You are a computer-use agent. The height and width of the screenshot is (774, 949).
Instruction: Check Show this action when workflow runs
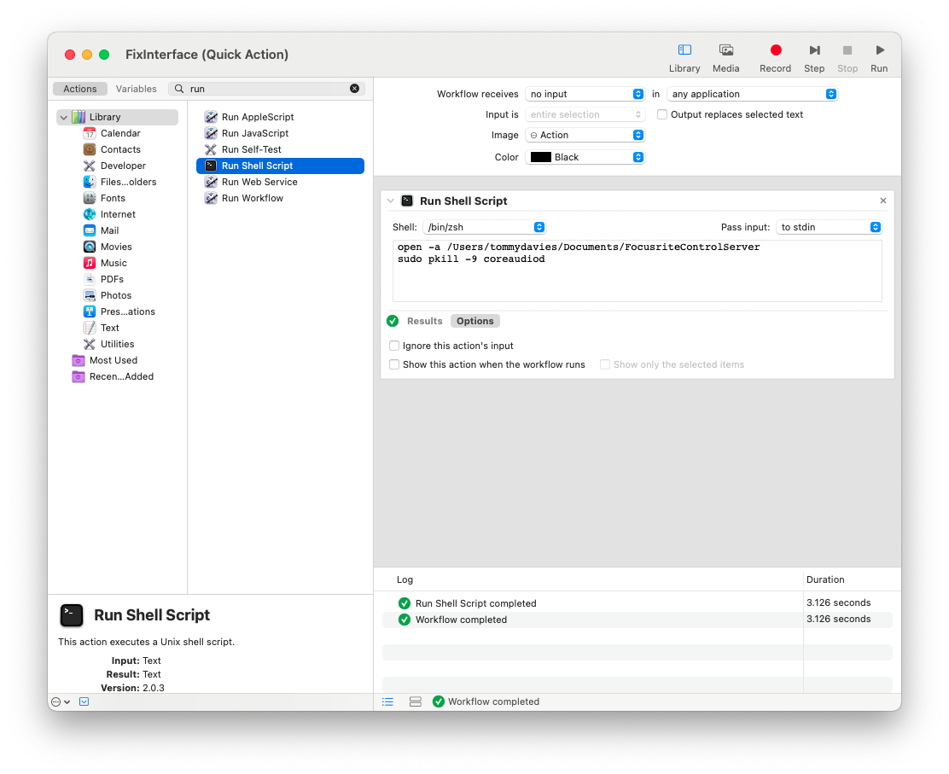[394, 364]
